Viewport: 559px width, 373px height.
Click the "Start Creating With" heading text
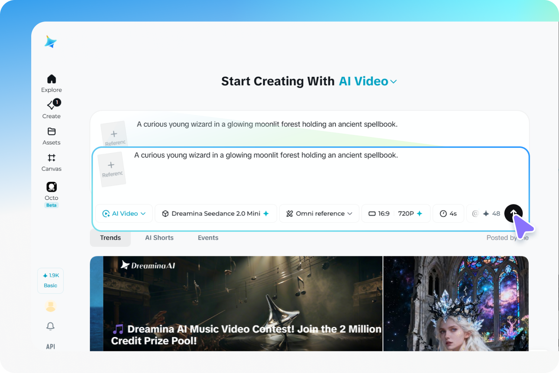pyautogui.click(x=278, y=81)
